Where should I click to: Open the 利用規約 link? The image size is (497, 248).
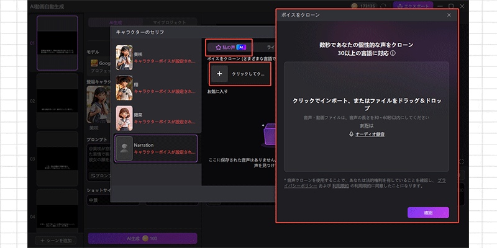point(340,186)
